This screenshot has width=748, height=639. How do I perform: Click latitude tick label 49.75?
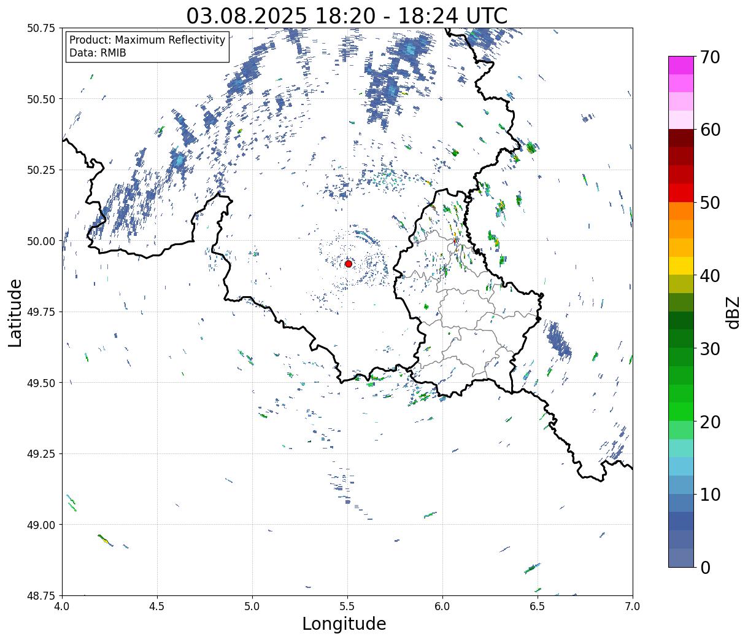pos(41,312)
